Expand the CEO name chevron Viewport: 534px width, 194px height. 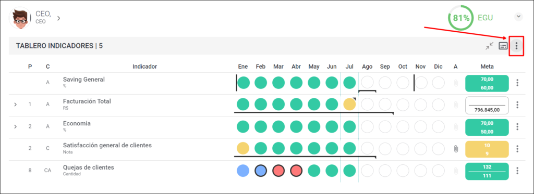[58, 18]
